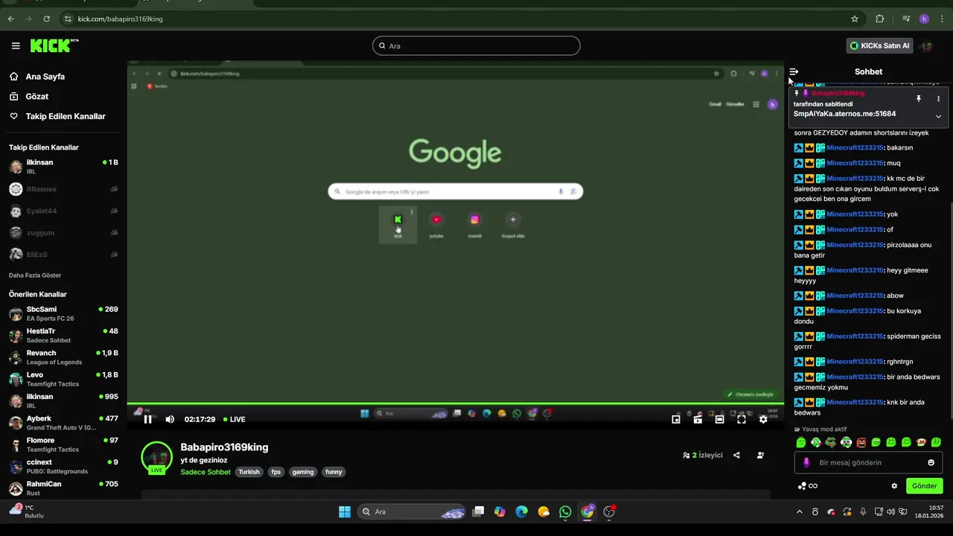Open SbcSami recommended channel
Viewport: 953px width, 536px height.
tap(63, 313)
